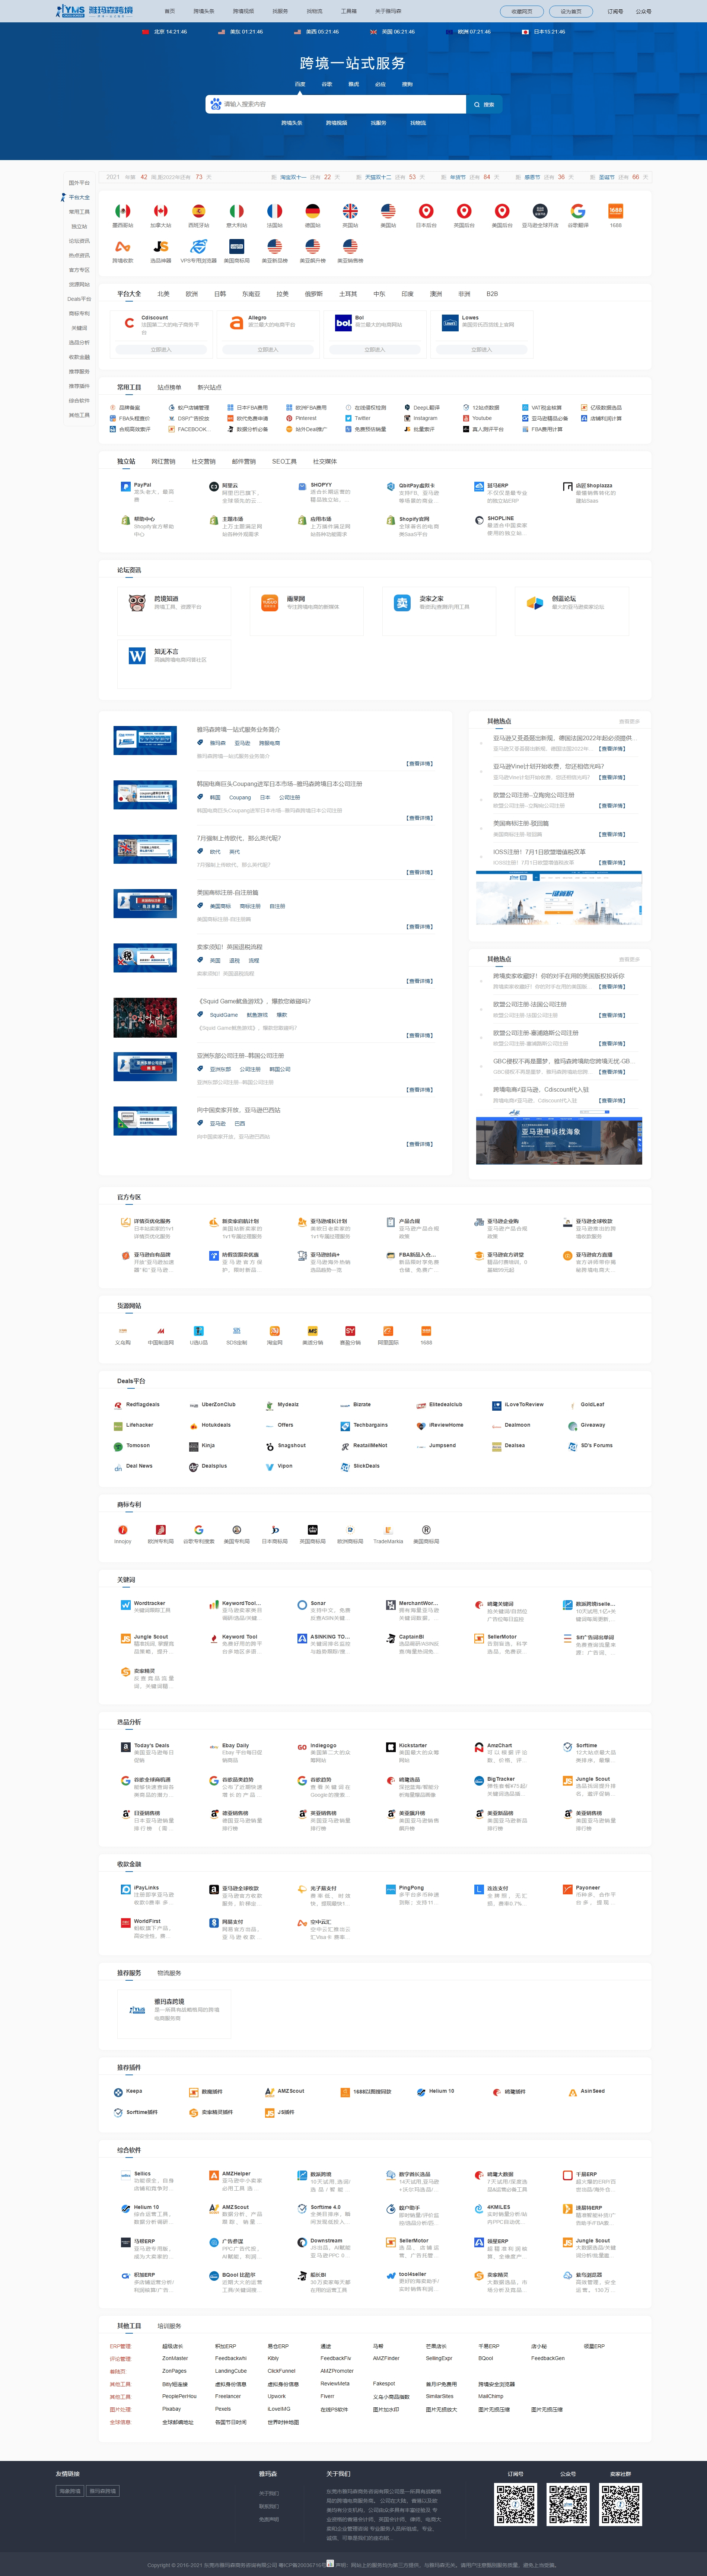The image size is (707, 2576).
Task: Open the Jungle Scout keyword tool link
Action: (151, 1637)
